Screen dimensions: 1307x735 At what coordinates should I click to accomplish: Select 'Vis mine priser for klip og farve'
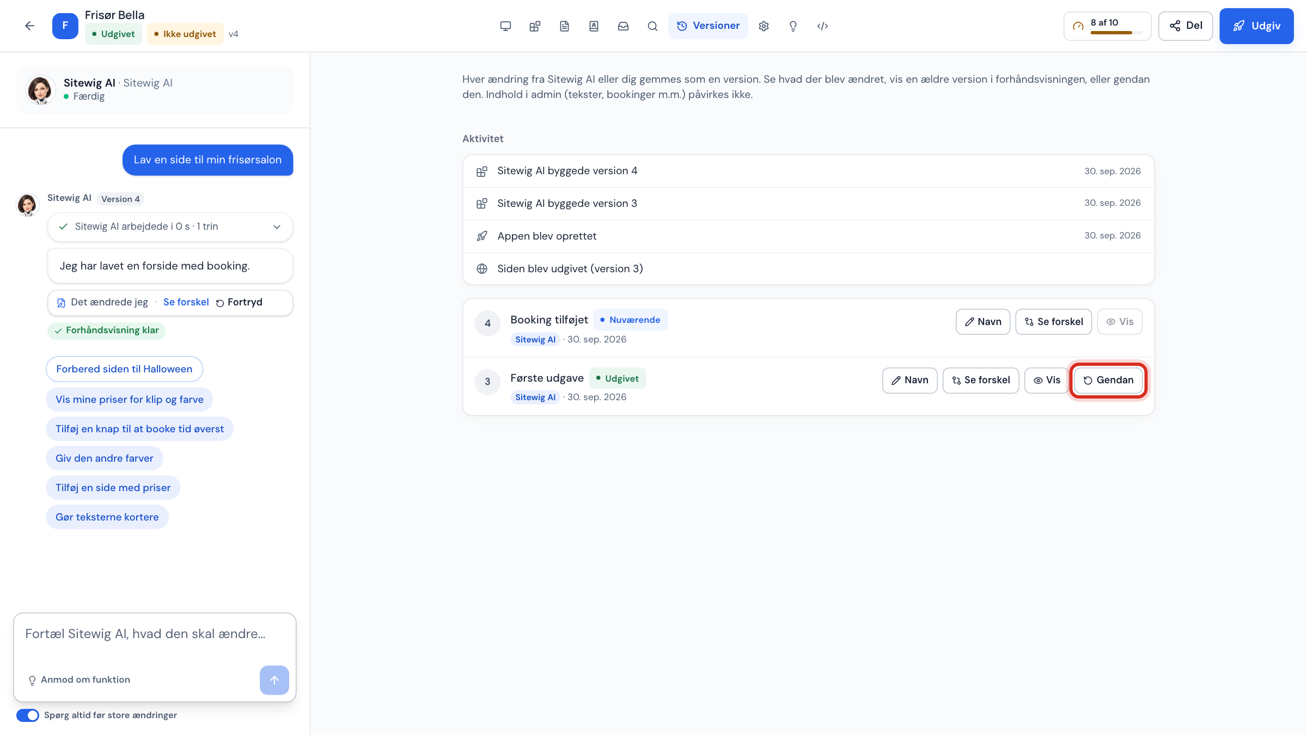coord(129,400)
